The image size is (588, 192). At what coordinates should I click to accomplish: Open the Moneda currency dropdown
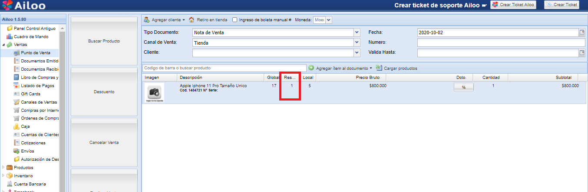pyautogui.click(x=328, y=20)
